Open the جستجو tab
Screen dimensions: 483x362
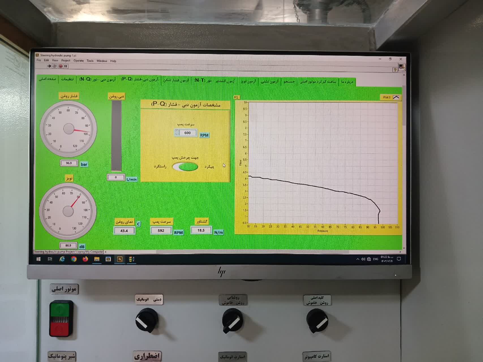point(289,81)
